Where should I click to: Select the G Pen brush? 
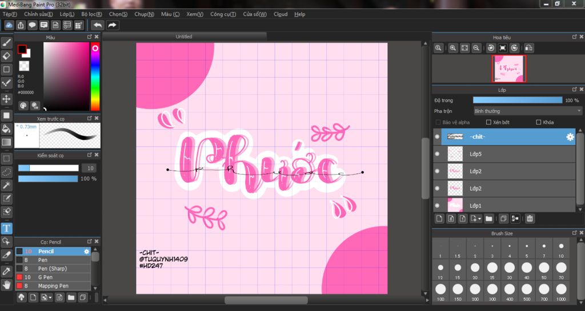point(53,277)
